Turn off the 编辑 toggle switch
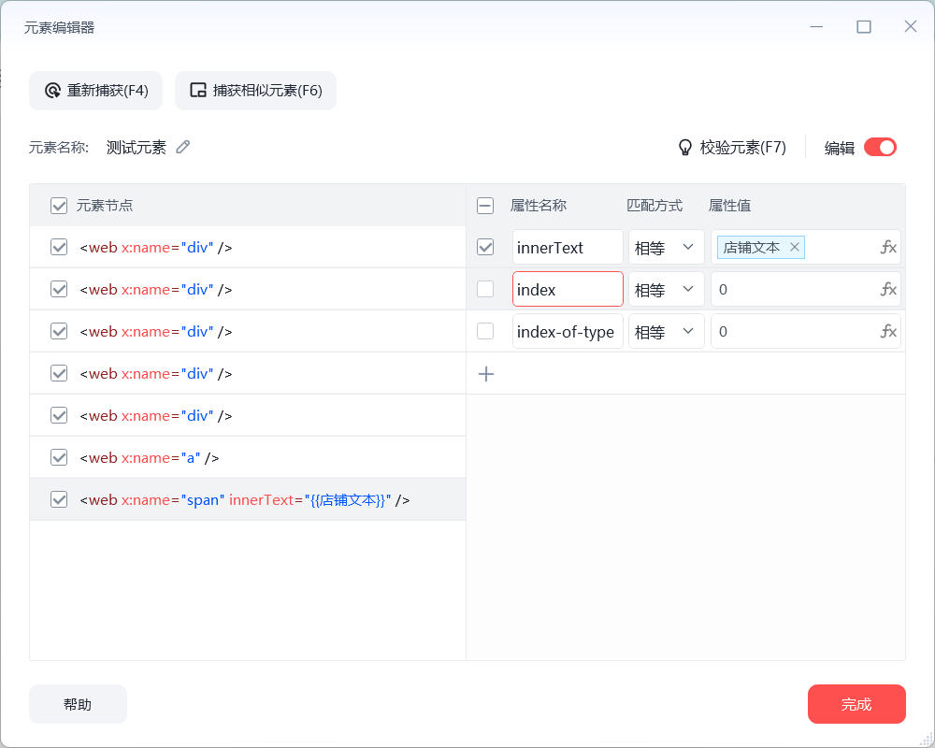Viewport: 935px width, 748px height. (x=880, y=147)
